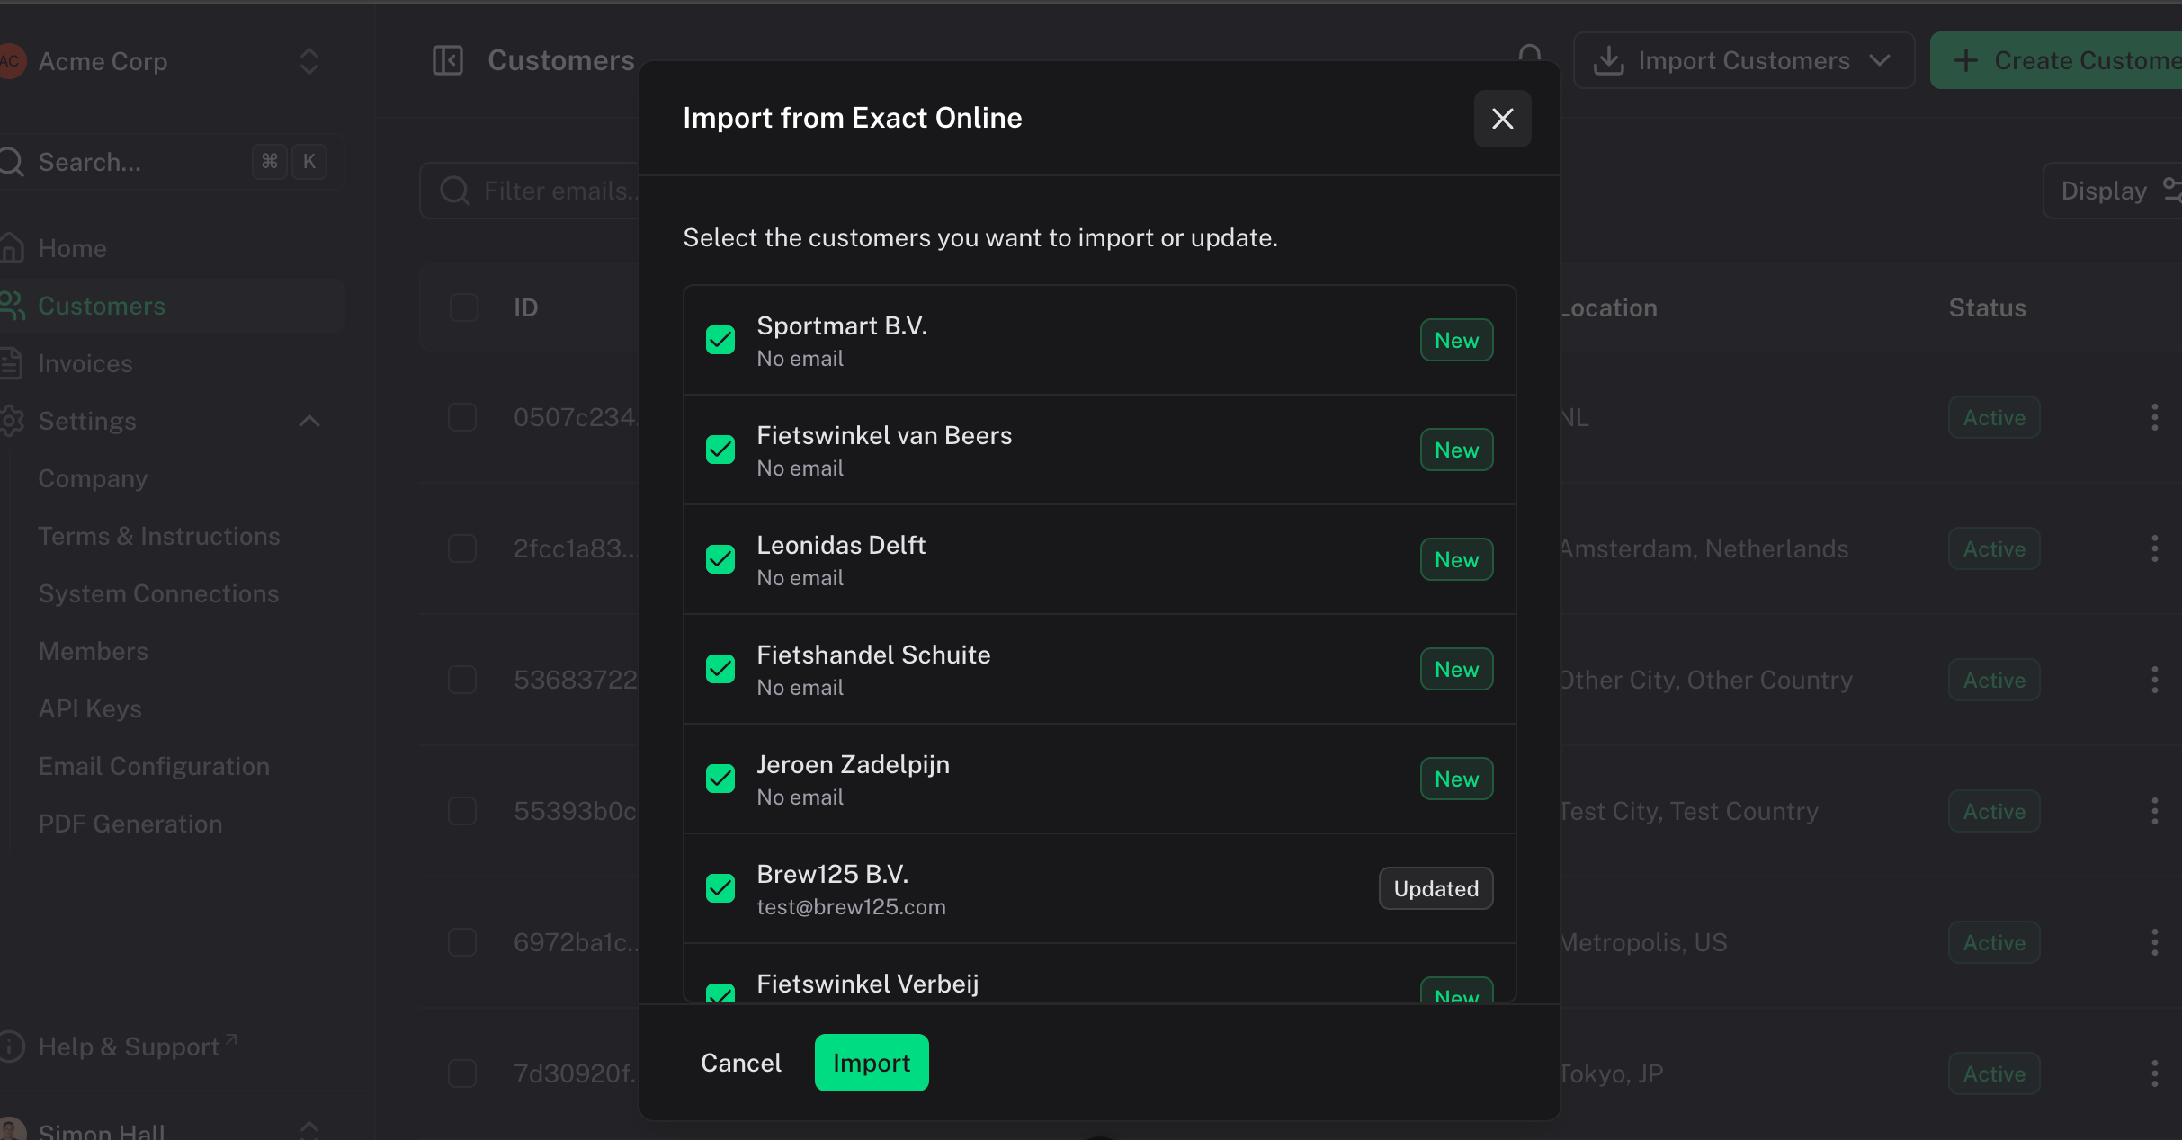Image resolution: width=2182 pixels, height=1140 pixels.
Task: Open Customers in the sidebar
Action: coord(171,306)
